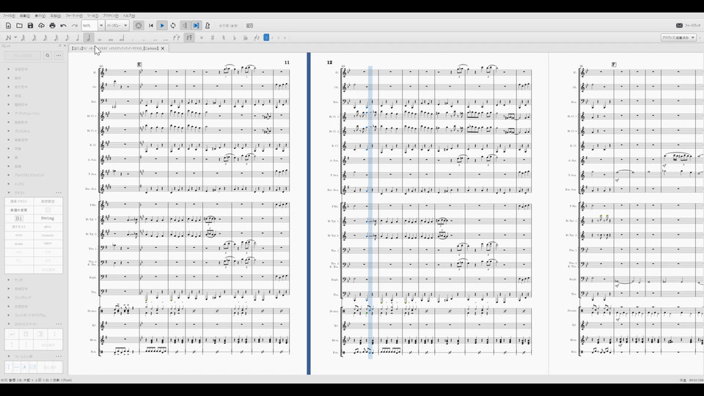The width and height of the screenshot is (704, 396).
Task: Toggle the metronome
Action: coord(208,26)
